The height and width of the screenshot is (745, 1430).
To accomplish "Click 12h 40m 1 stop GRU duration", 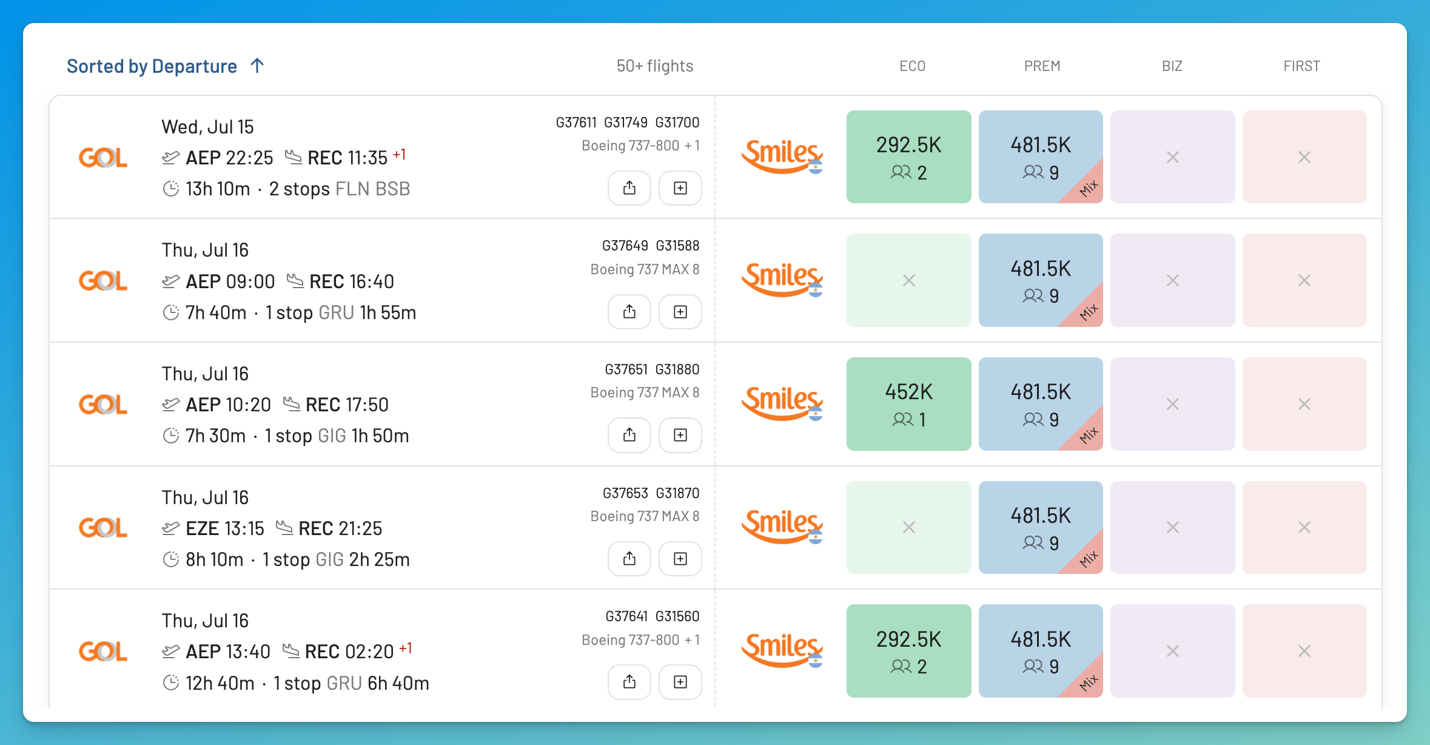I will pyautogui.click(x=296, y=683).
